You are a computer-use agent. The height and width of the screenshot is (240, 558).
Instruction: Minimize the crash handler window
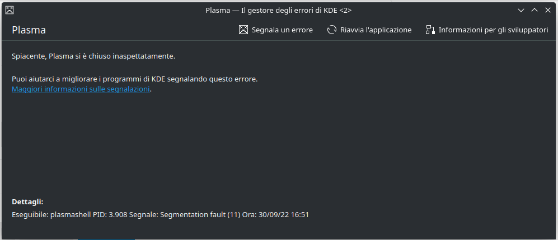click(521, 10)
